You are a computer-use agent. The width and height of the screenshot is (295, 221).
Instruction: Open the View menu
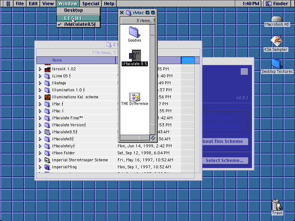48,4
